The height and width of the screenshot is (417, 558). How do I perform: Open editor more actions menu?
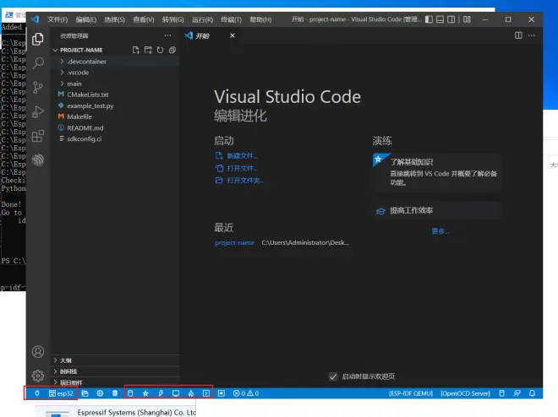pos(531,35)
